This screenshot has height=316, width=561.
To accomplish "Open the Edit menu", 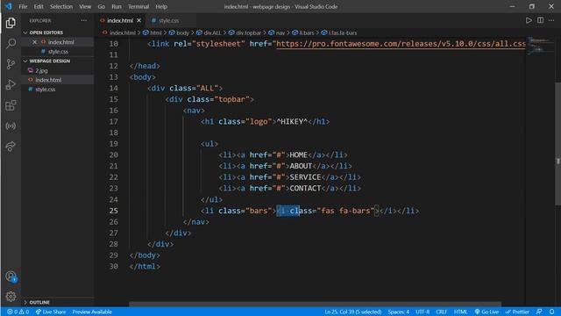I will tap(39, 6).
